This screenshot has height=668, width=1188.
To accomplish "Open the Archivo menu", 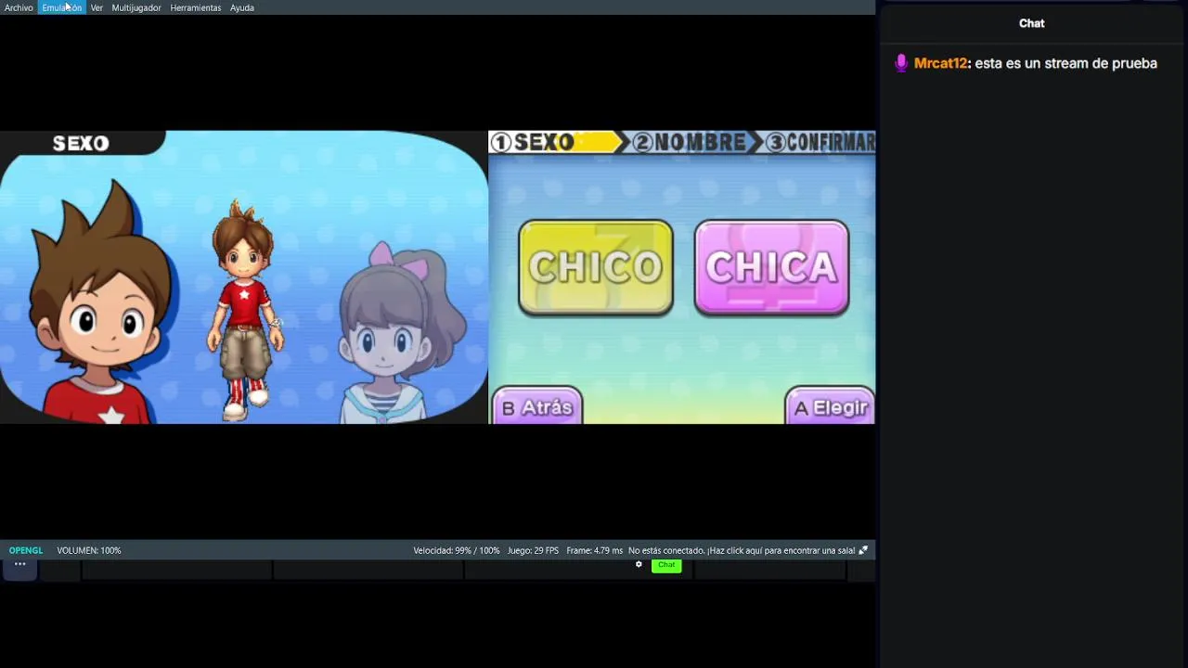I will tap(19, 7).
